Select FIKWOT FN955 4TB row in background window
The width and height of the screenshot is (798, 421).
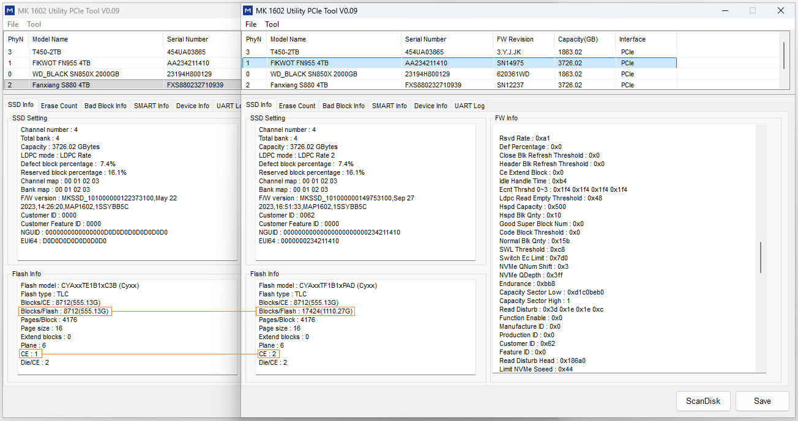coord(122,63)
